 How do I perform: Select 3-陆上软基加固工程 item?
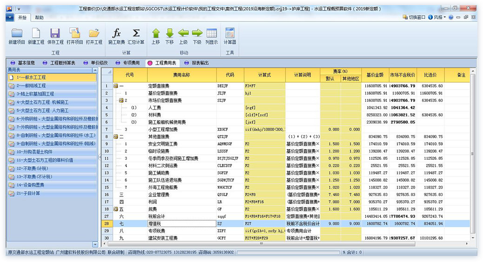point(52,94)
